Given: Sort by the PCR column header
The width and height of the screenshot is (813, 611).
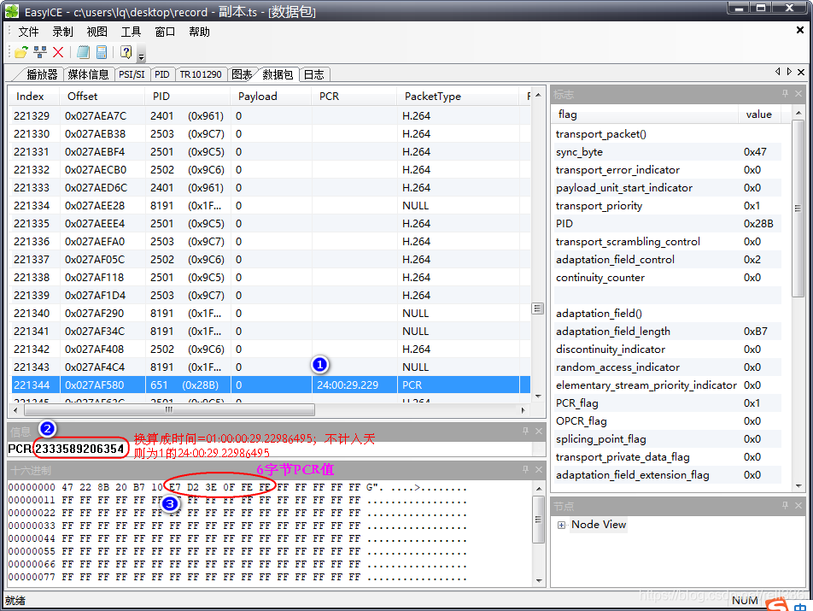Looking at the screenshot, I should point(354,96).
